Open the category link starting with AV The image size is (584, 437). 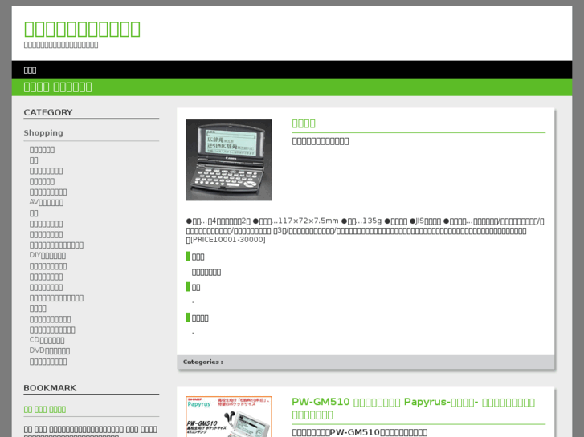coord(47,203)
